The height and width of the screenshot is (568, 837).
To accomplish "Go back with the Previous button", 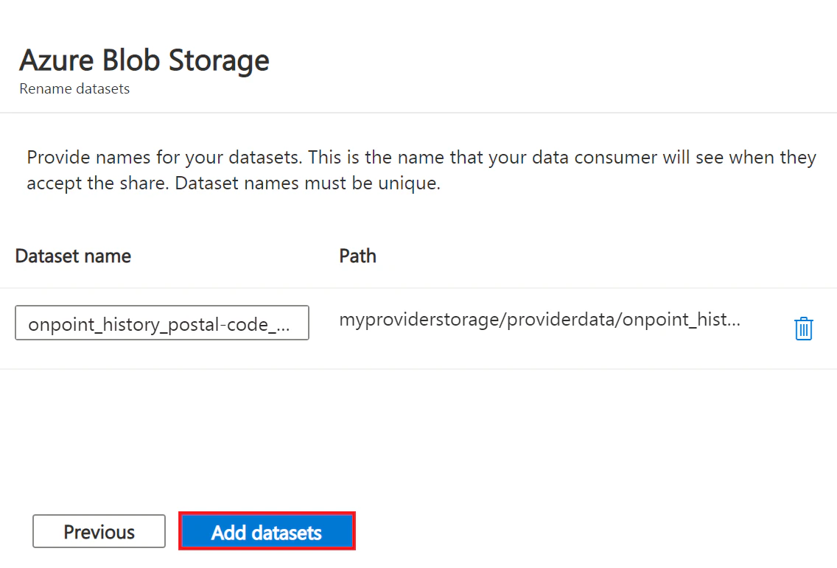I will click(x=99, y=531).
